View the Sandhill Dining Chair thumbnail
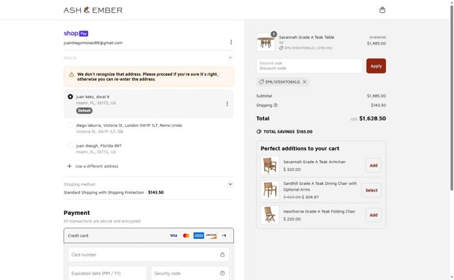This screenshot has height=280, width=454. 270,190
